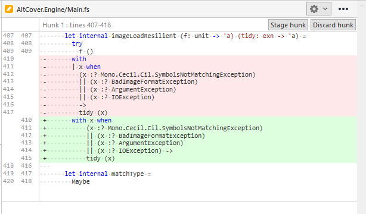
Task: Select the 'let internal matchType =' line
Action: pyautogui.click(x=198, y=174)
